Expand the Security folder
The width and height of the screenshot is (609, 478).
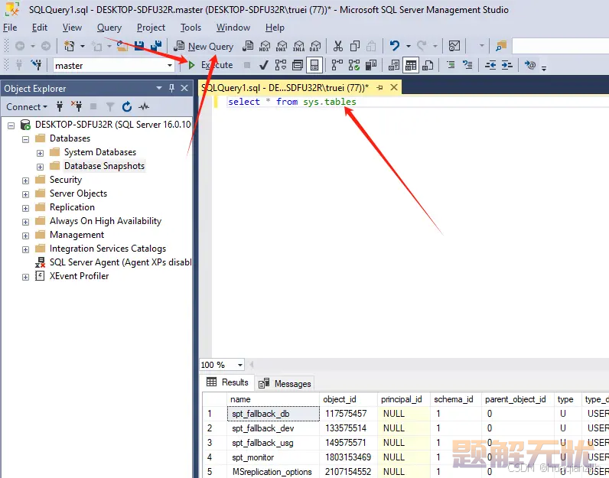[x=26, y=180]
